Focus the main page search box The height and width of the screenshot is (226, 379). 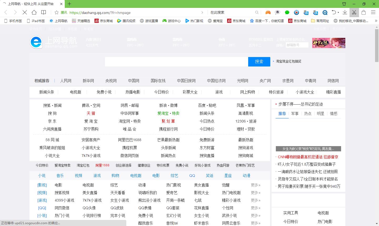[x=176, y=62]
